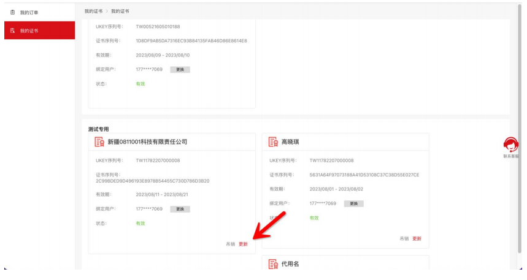Click 更换 button in 新疆0811001科技有限责任公司 card
The height and width of the screenshot is (280, 527).
180,209
